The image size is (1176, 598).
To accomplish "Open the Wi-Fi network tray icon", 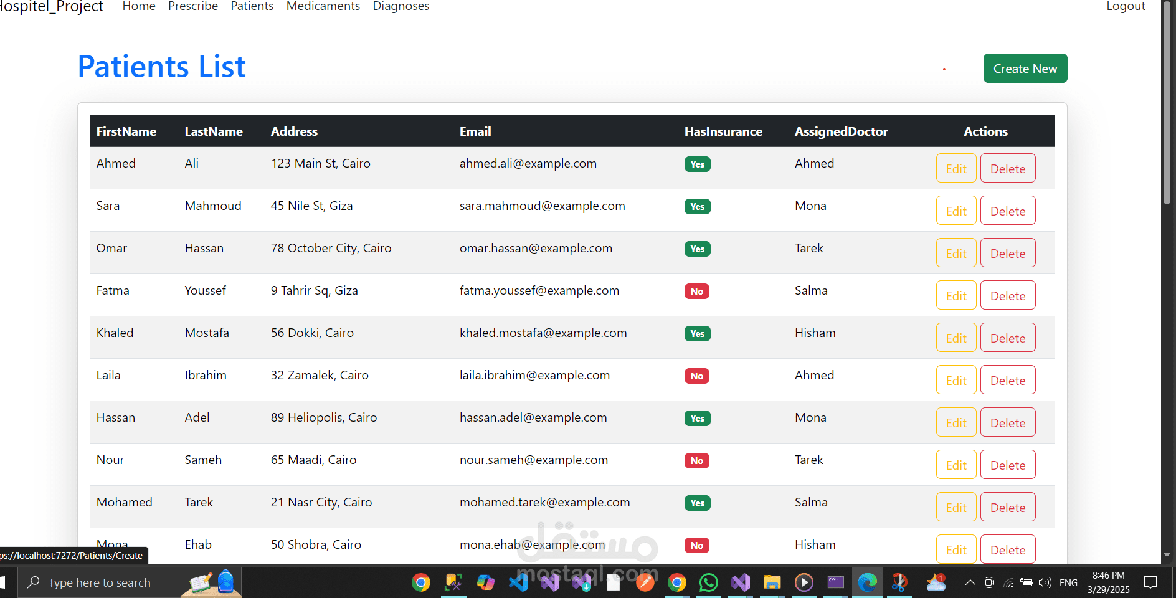I will click(1008, 582).
